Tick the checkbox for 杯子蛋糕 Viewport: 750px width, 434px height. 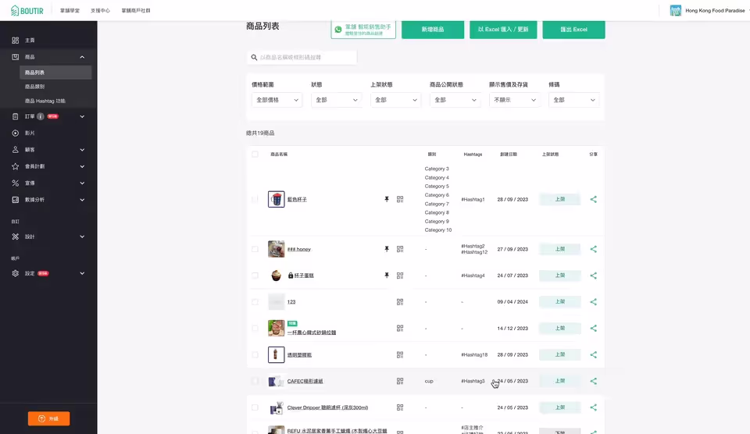coord(255,276)
